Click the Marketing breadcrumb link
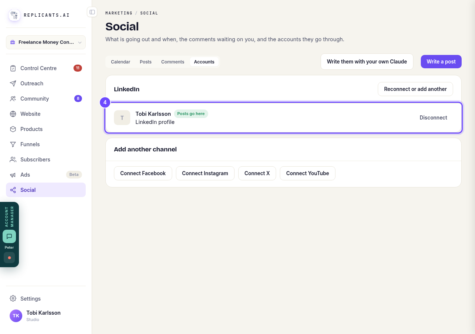Image resolution: width=475 pixels, height=334 pixels. coord(119,13)
